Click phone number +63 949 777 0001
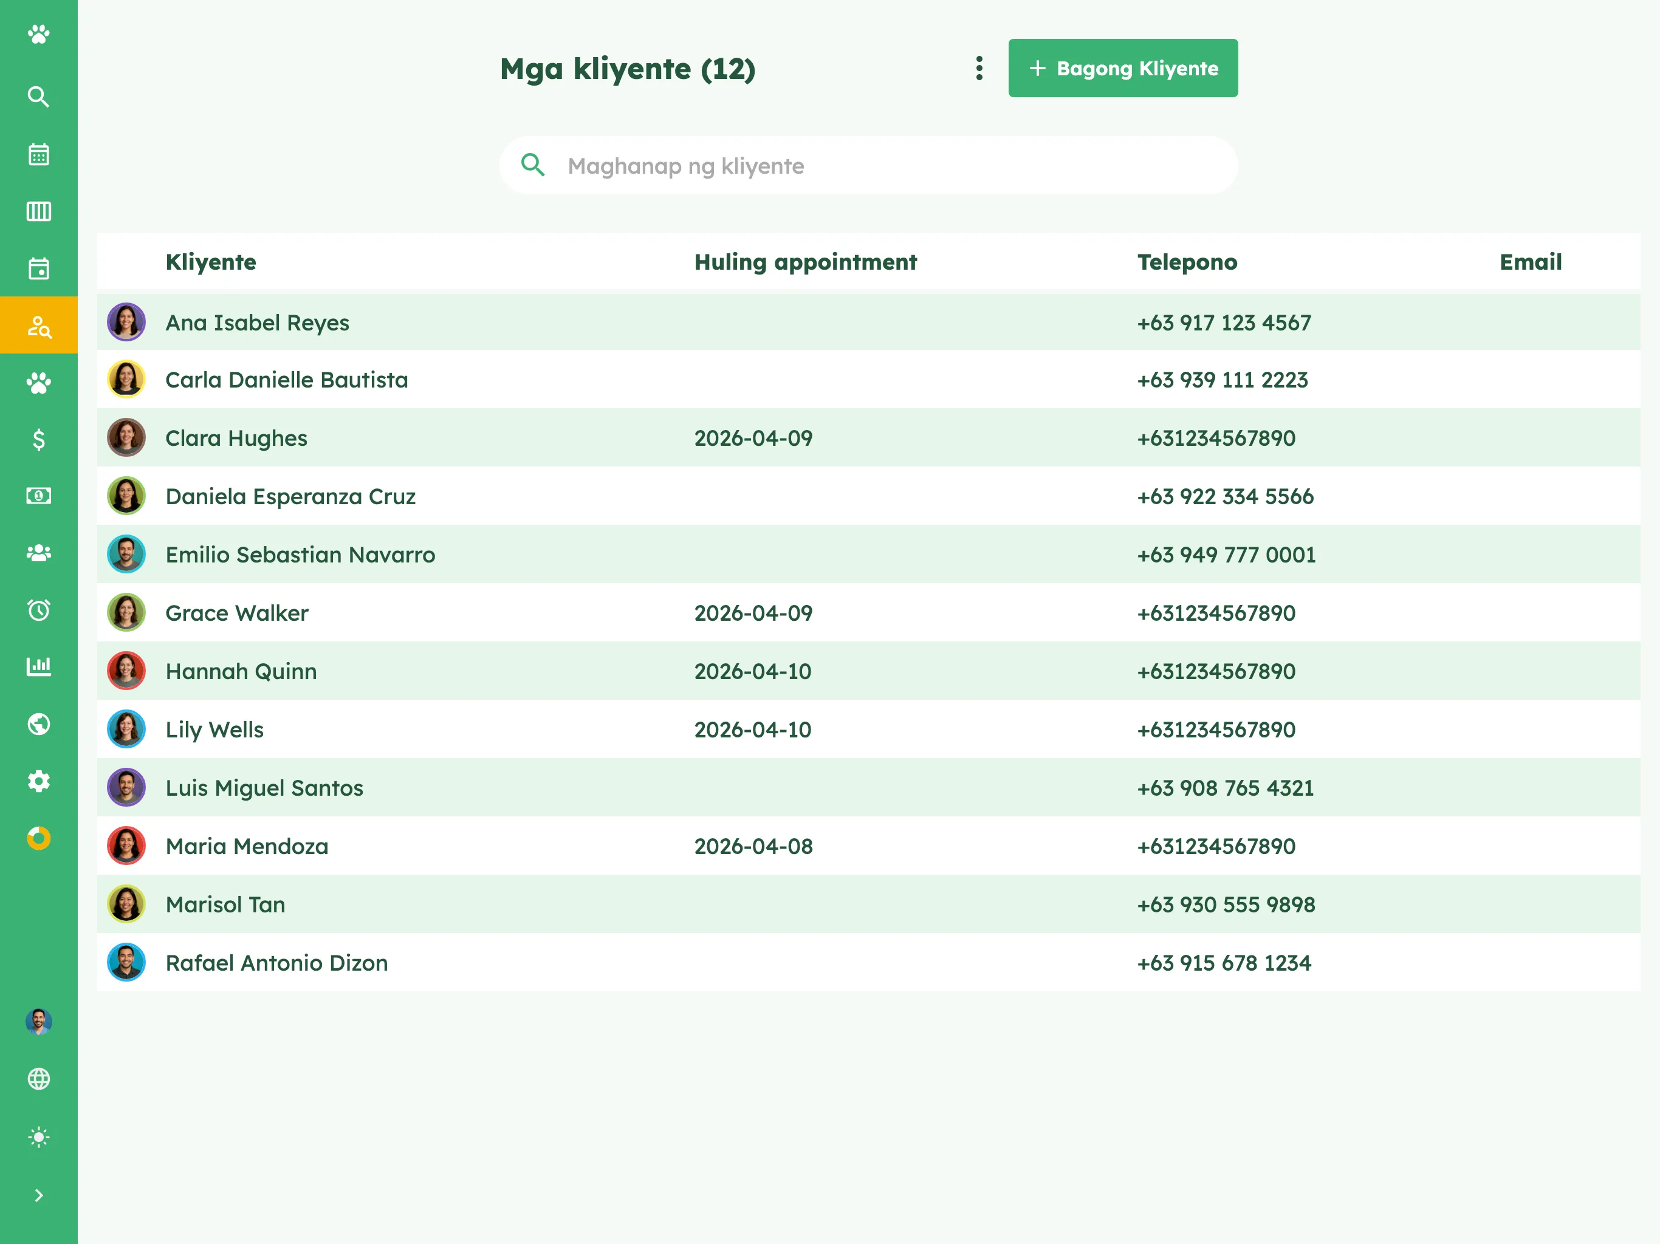Viewport: 1660px width, 1244px height. click(1226, 555)
